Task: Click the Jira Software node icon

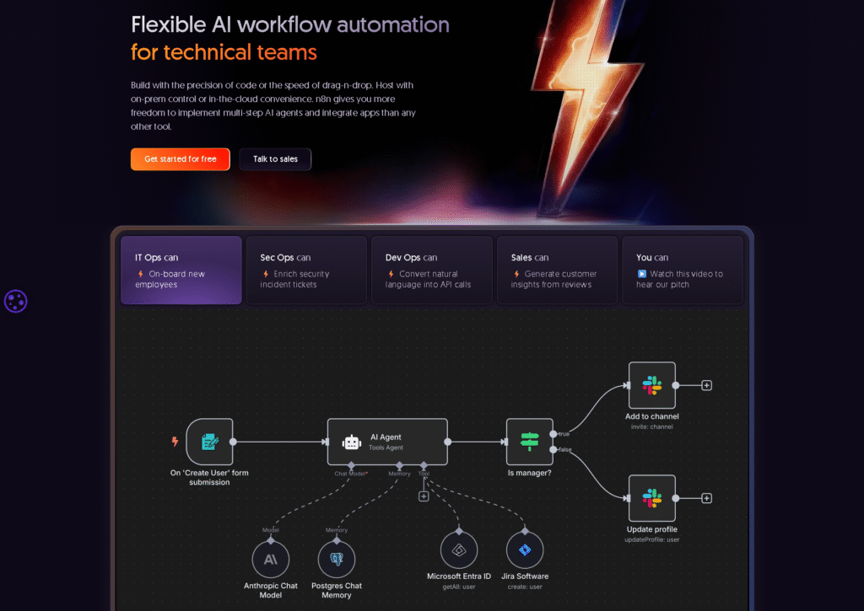Action: point(524,549)
